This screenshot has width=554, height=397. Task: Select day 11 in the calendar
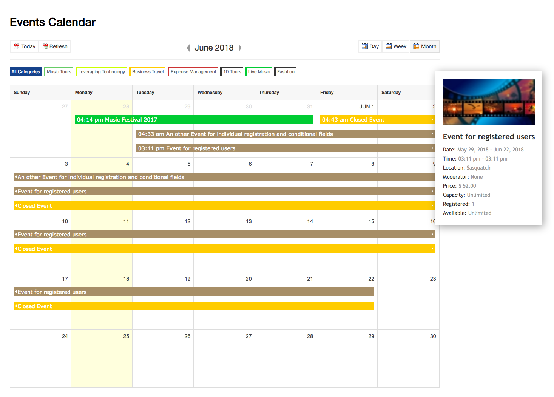tap(126, 221)
